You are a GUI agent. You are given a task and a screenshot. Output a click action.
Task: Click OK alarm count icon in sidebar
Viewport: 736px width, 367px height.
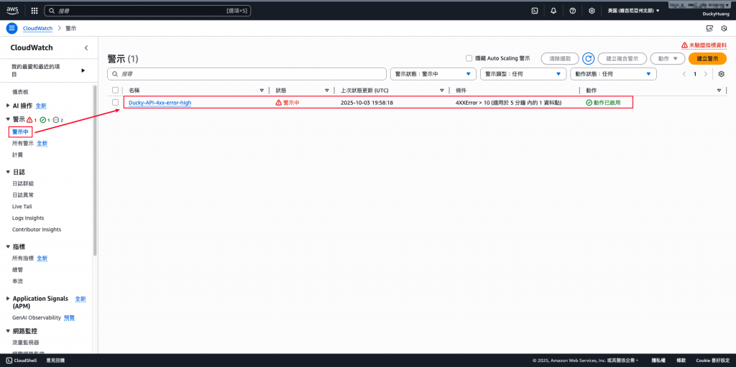(42, 120)
